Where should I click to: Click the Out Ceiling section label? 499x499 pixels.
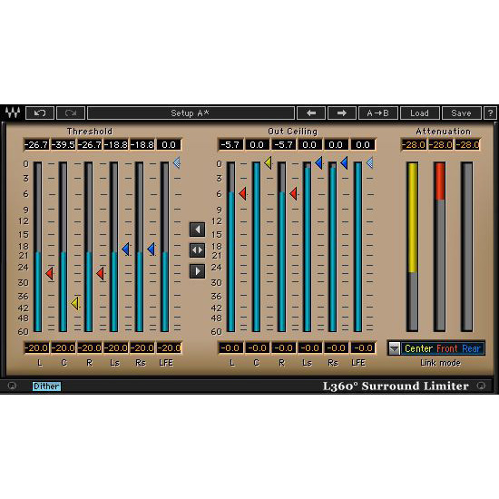click(292, 132)
